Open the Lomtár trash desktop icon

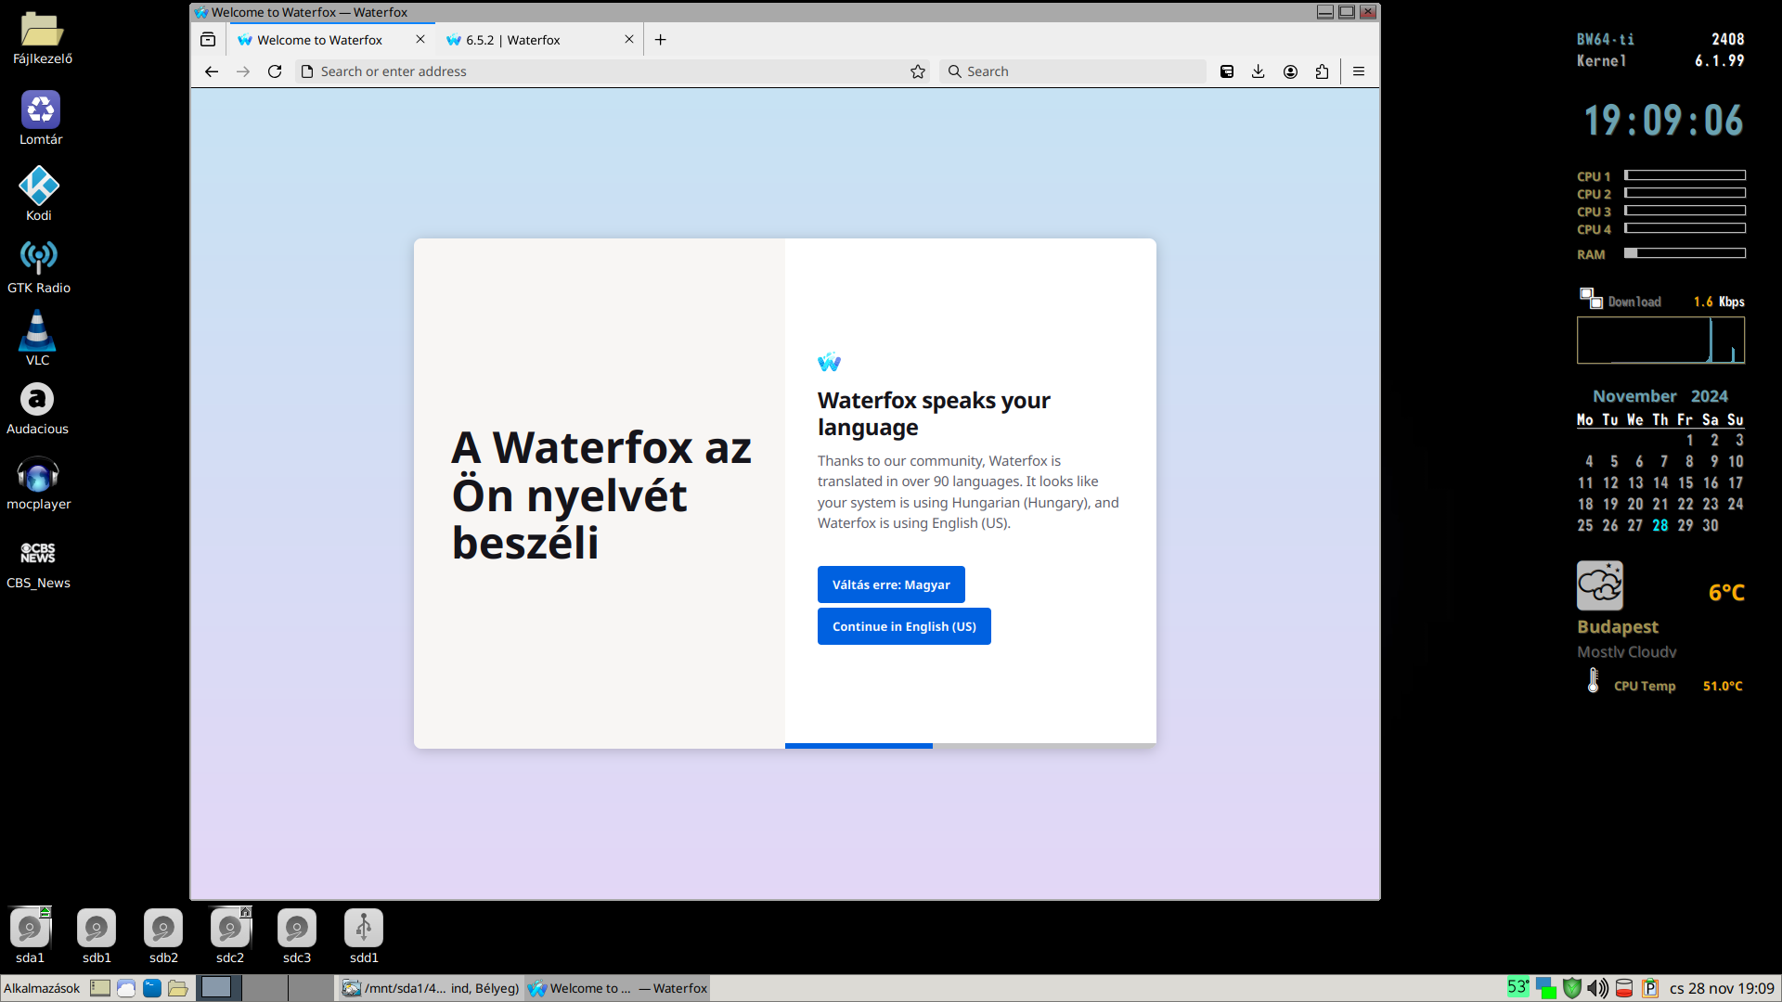pyautogui.click(x=41, y=119)
